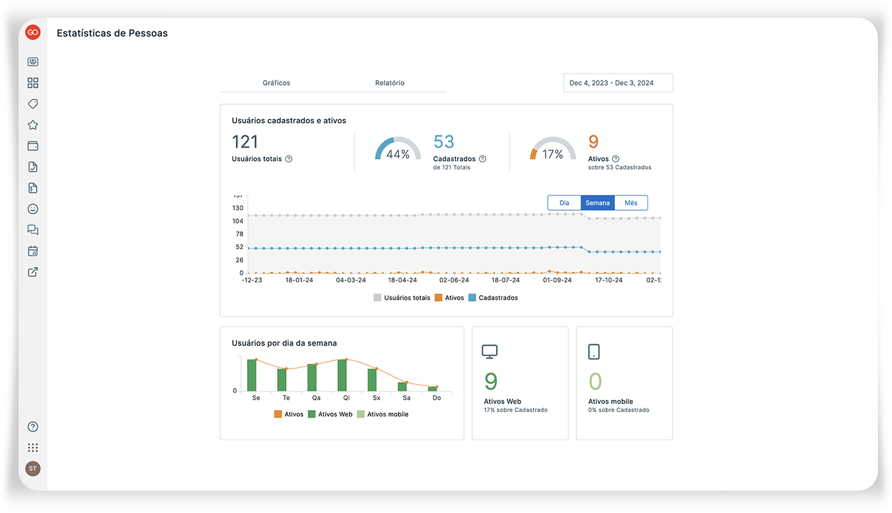The height and width of the screenshot is (513, 892).
Task: Open the dashboard grid icon in sidebar
Action: (33, 83)
